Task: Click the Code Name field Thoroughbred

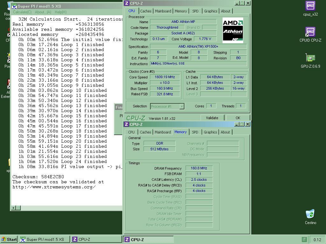Action: [167, 27]
